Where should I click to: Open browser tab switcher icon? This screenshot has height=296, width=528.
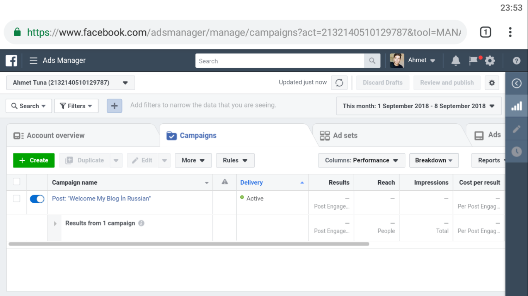point(485,32)
